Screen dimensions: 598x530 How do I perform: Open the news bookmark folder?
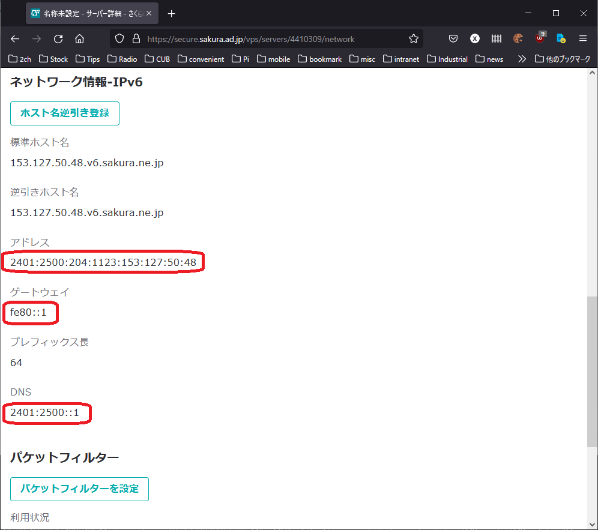489,59
